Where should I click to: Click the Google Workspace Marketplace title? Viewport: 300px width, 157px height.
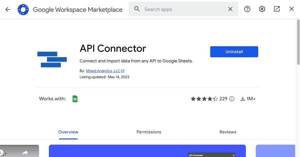(78, 10)
